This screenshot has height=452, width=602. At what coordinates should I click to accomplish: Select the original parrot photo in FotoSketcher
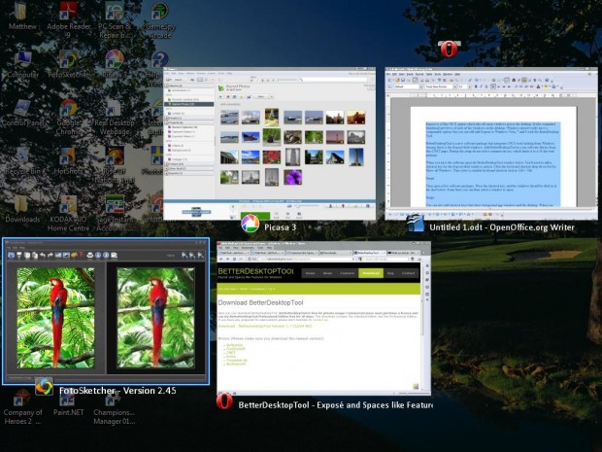55,318
